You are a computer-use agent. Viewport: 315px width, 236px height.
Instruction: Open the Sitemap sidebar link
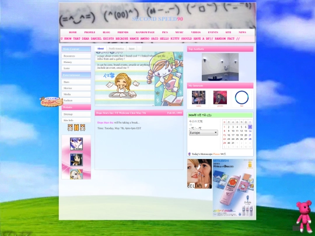tap(76, 114)
